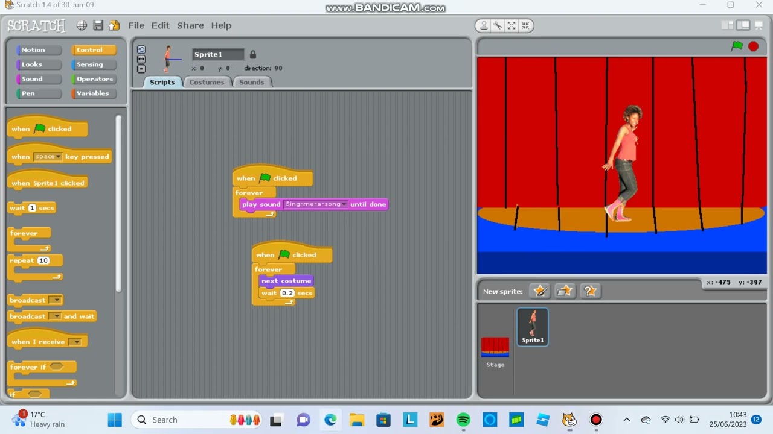Select the Duplicate stamp tool
773x434 pixels.
point(484,25)
